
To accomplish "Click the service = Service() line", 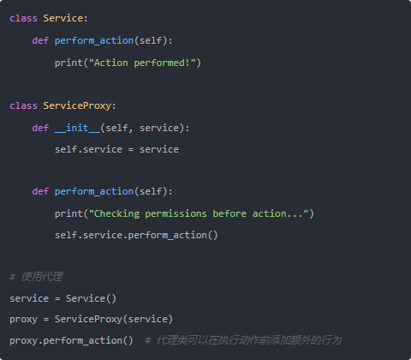I will [63, 298].
